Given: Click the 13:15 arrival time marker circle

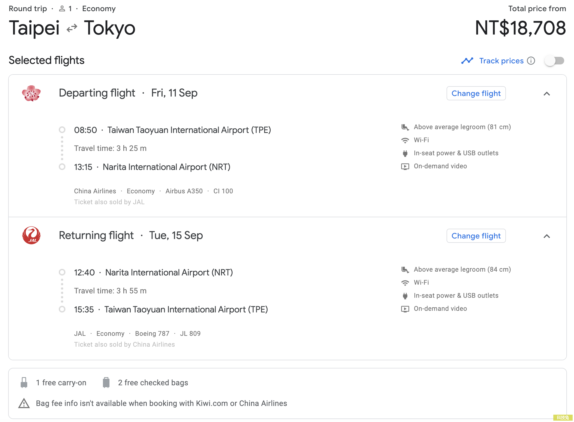Looking at the screenshot, I should pos(62,167).
